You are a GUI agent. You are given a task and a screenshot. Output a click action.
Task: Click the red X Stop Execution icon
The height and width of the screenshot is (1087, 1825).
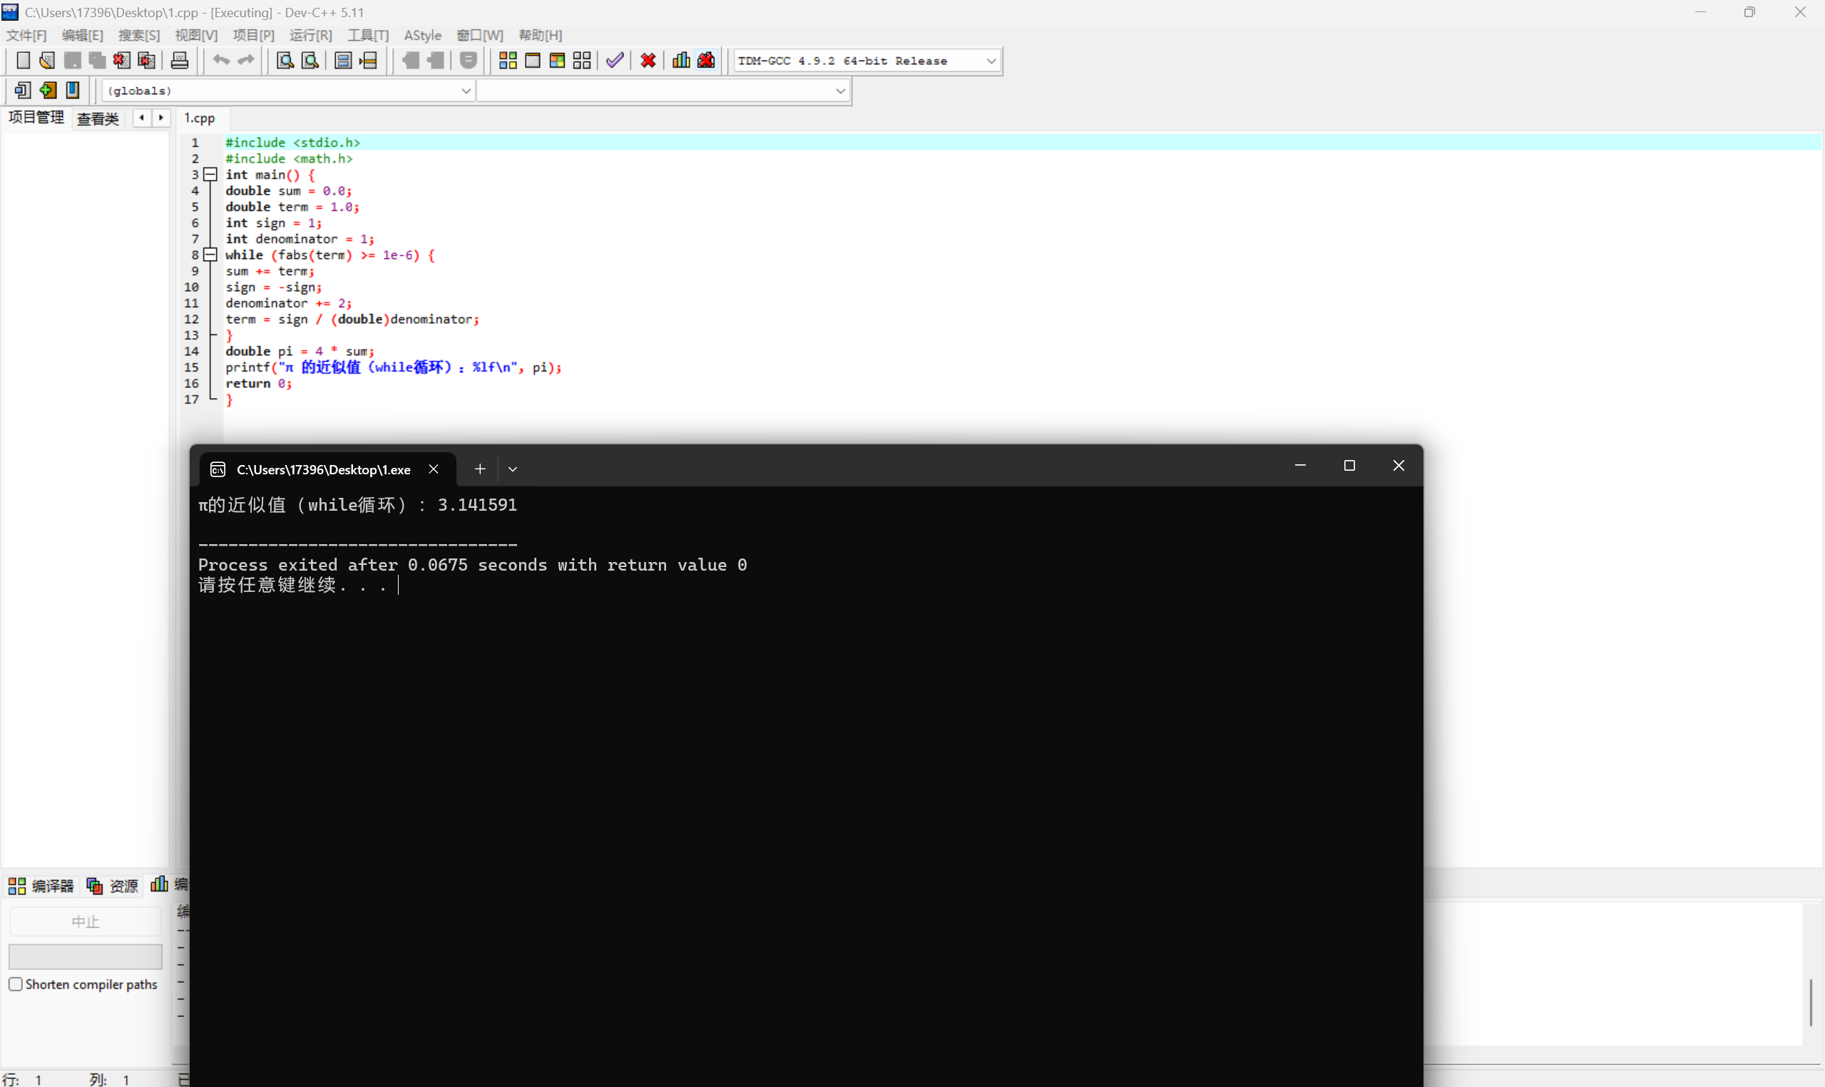(x=648, y=61)
